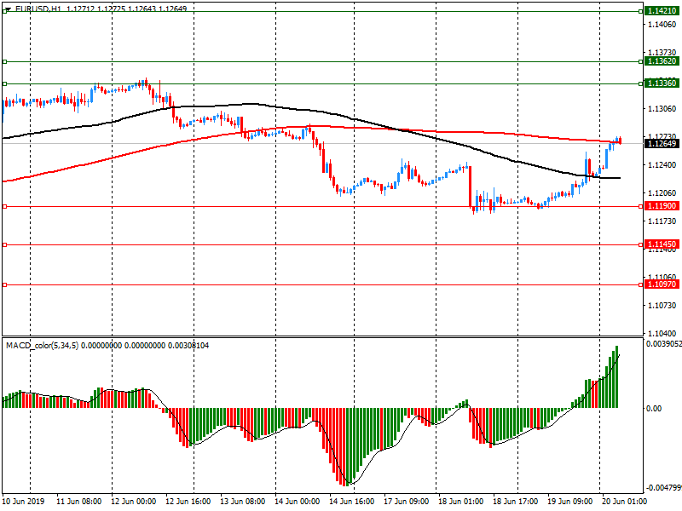Click left handle of the 1.11900 line
This screenshot has width=682, height=511.
5,206
